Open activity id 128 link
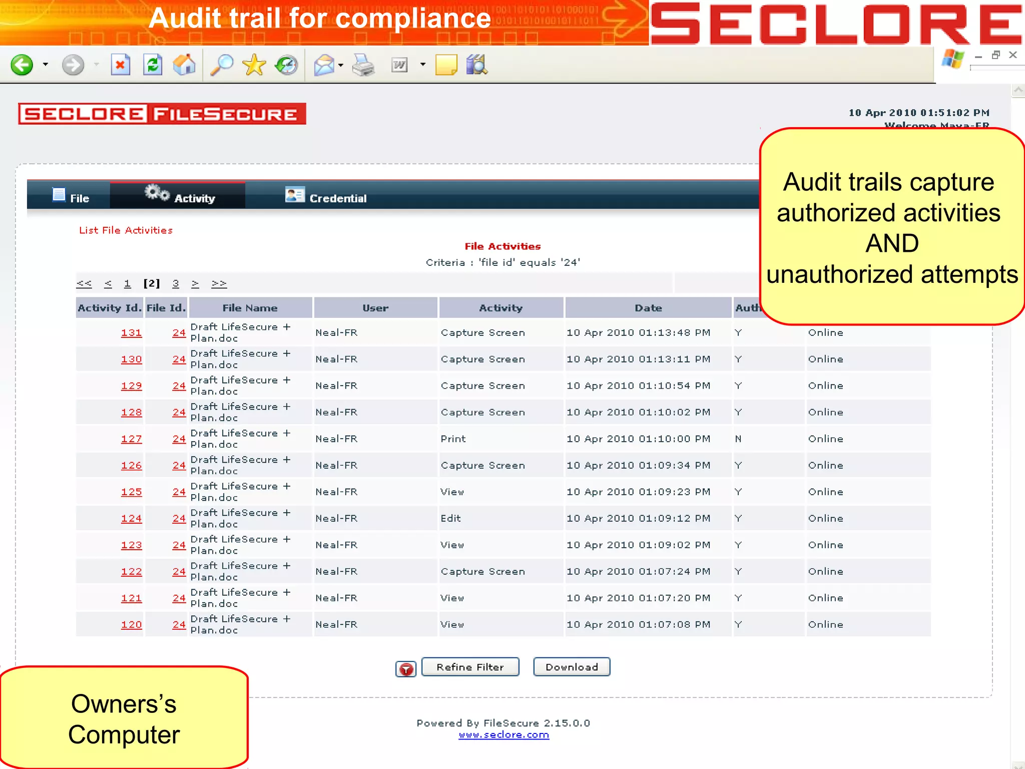 (131, 413)
